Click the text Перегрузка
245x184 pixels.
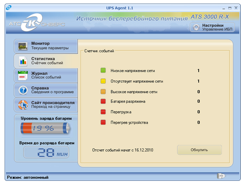click(121, 112)
